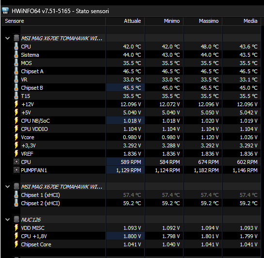The height and width of the screenshot is (258, 264).
Task: Click the Massimo column header
Action: pyautogui.click(x=203, y=21)
